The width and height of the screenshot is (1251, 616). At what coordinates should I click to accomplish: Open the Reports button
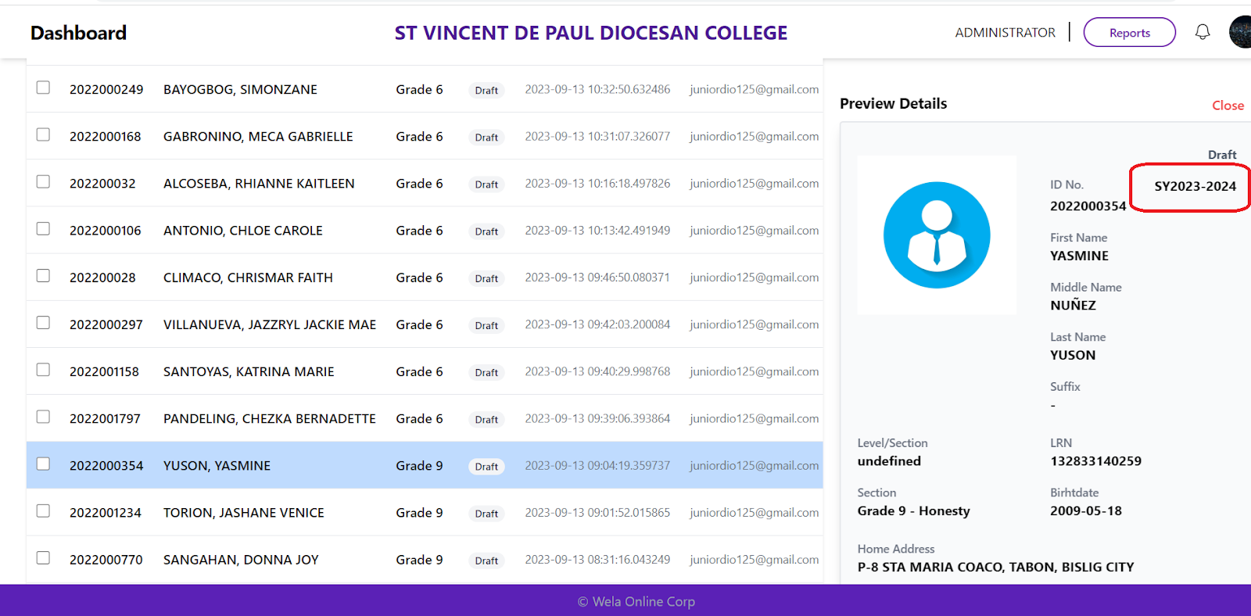point(1129,32)
